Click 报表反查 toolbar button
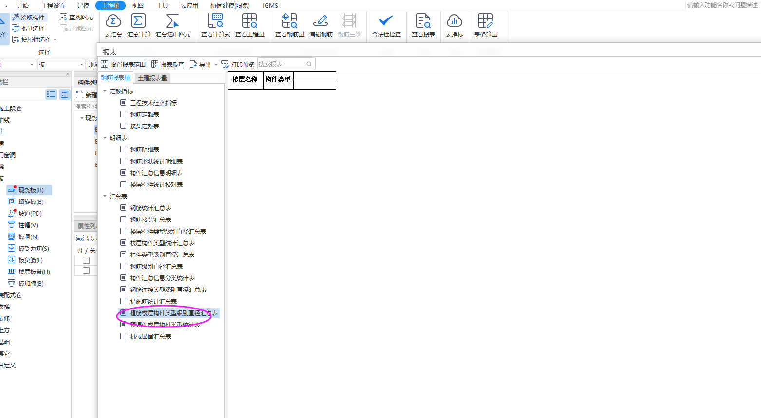The width and height of the screenshot is (761, 418). click(168, 64)
